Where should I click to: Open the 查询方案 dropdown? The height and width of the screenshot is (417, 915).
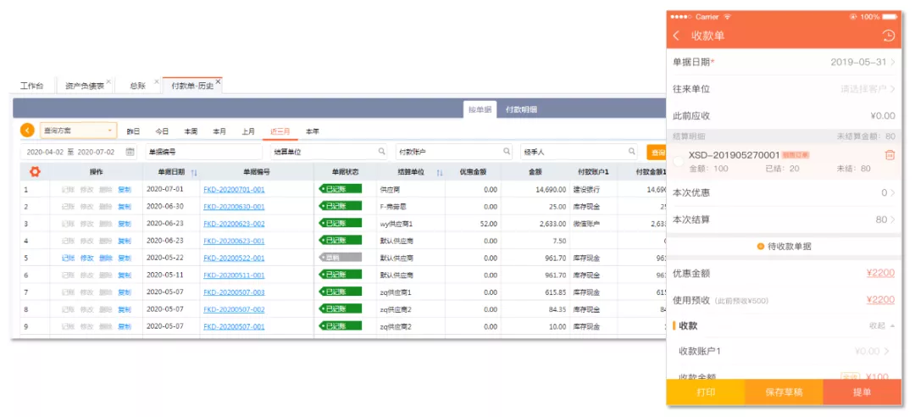[78, 131]
